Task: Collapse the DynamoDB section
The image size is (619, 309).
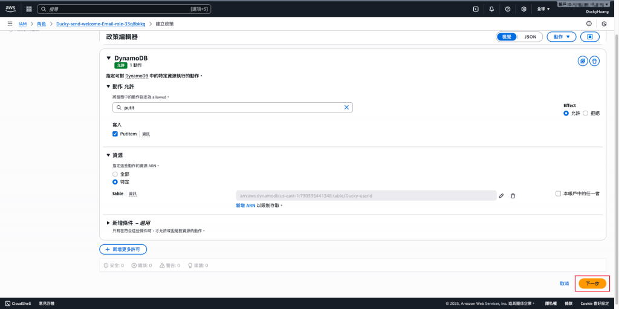Action: [x=109, y=58]
